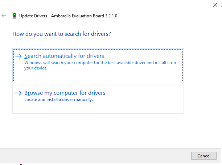Click the 'How do you want to search' heading

pyautogui.click(x=62, y=34)
